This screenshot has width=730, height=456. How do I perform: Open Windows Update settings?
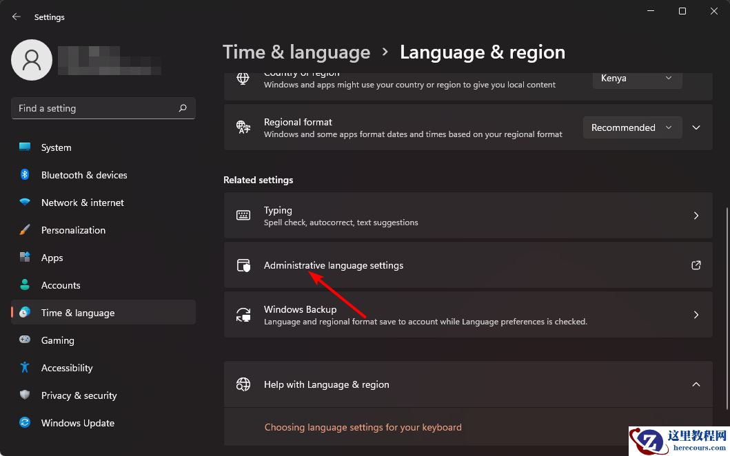tap(77, 423)
